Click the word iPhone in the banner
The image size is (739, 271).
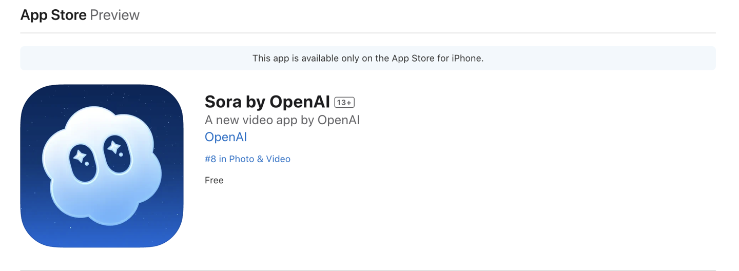(467, 59)
